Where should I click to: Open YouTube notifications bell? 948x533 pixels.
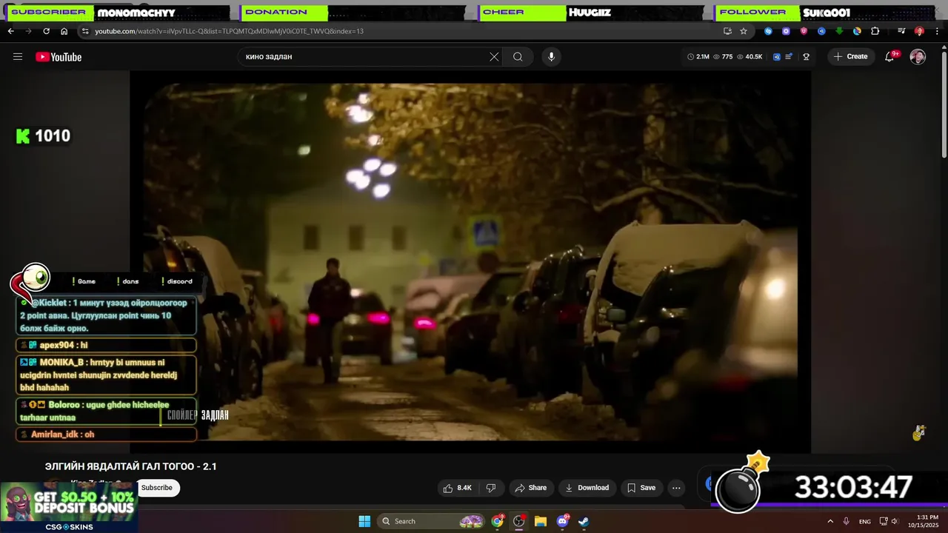coord(890,56)
